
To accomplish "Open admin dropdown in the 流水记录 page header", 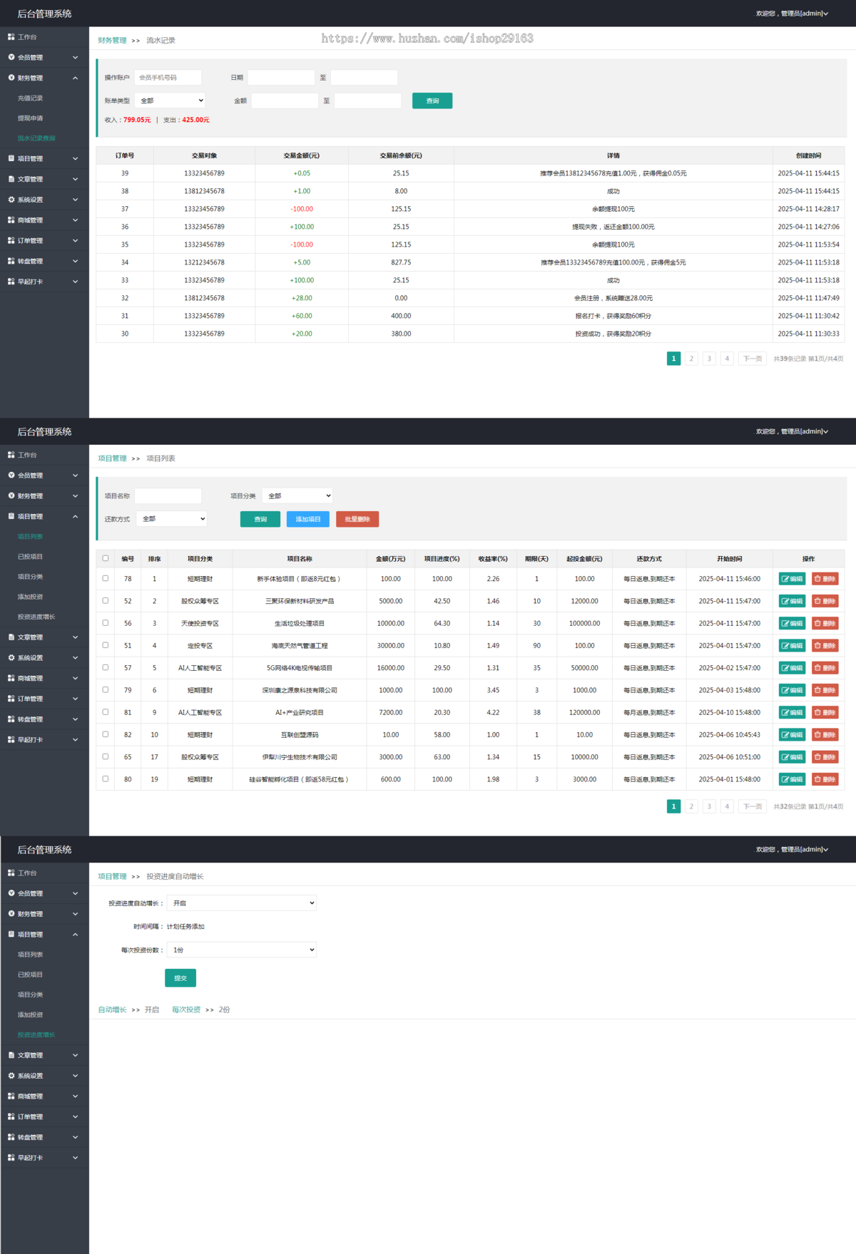I will point(792,14).
